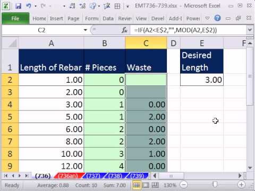Screen dimensions: 255x191
Task: Click the zoom slider handle
Action: tap(215, 185)
